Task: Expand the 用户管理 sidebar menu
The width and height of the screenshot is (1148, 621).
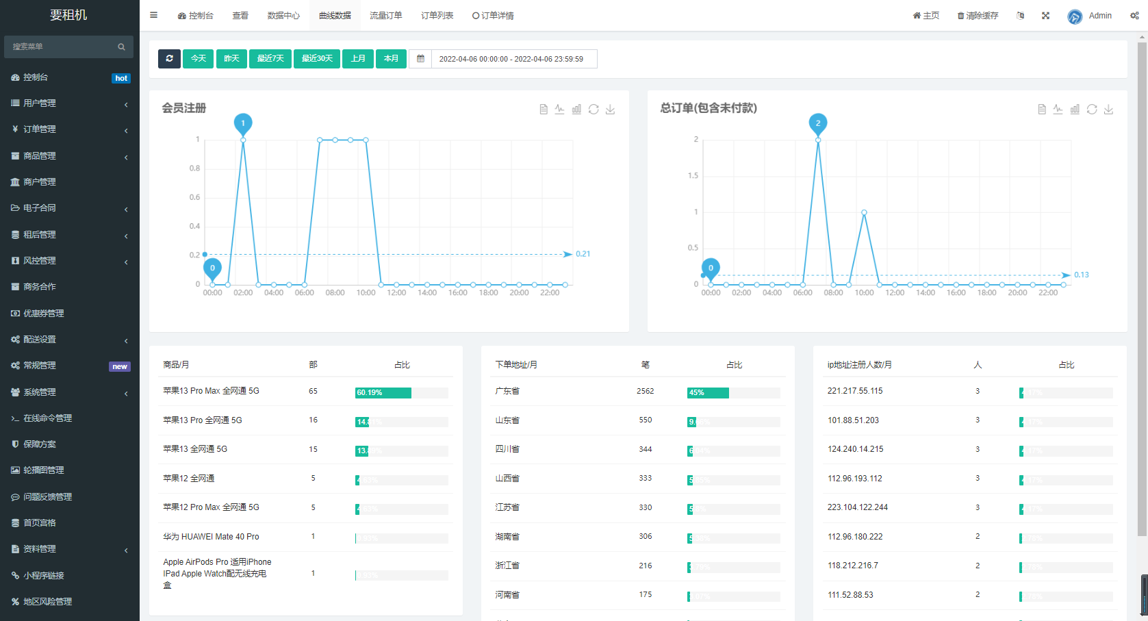Action: 70,103
